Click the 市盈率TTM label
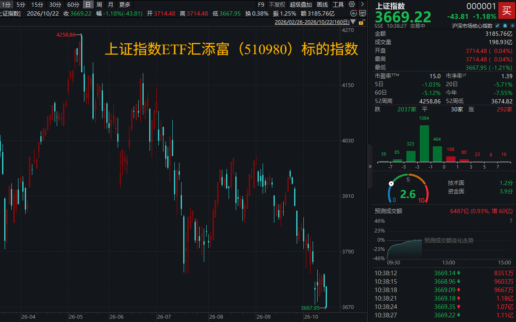 [x=387, y=76]
